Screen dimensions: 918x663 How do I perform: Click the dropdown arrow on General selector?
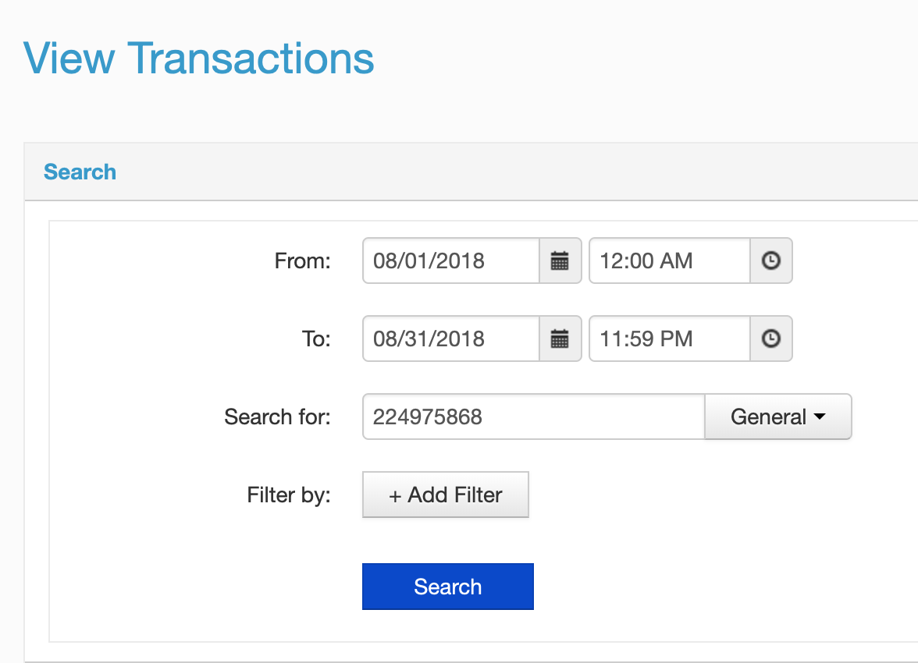coord(820,417)
